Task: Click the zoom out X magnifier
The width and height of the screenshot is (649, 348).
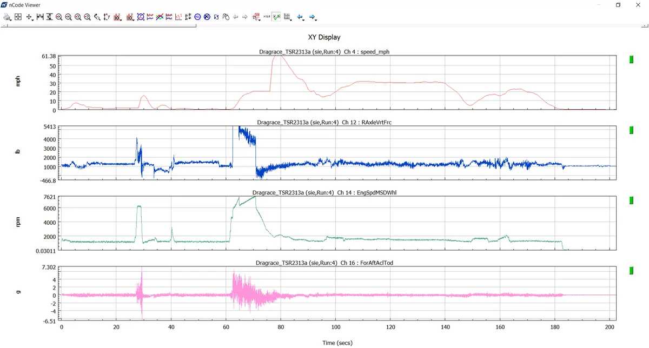Action: (x=68, y=17)
